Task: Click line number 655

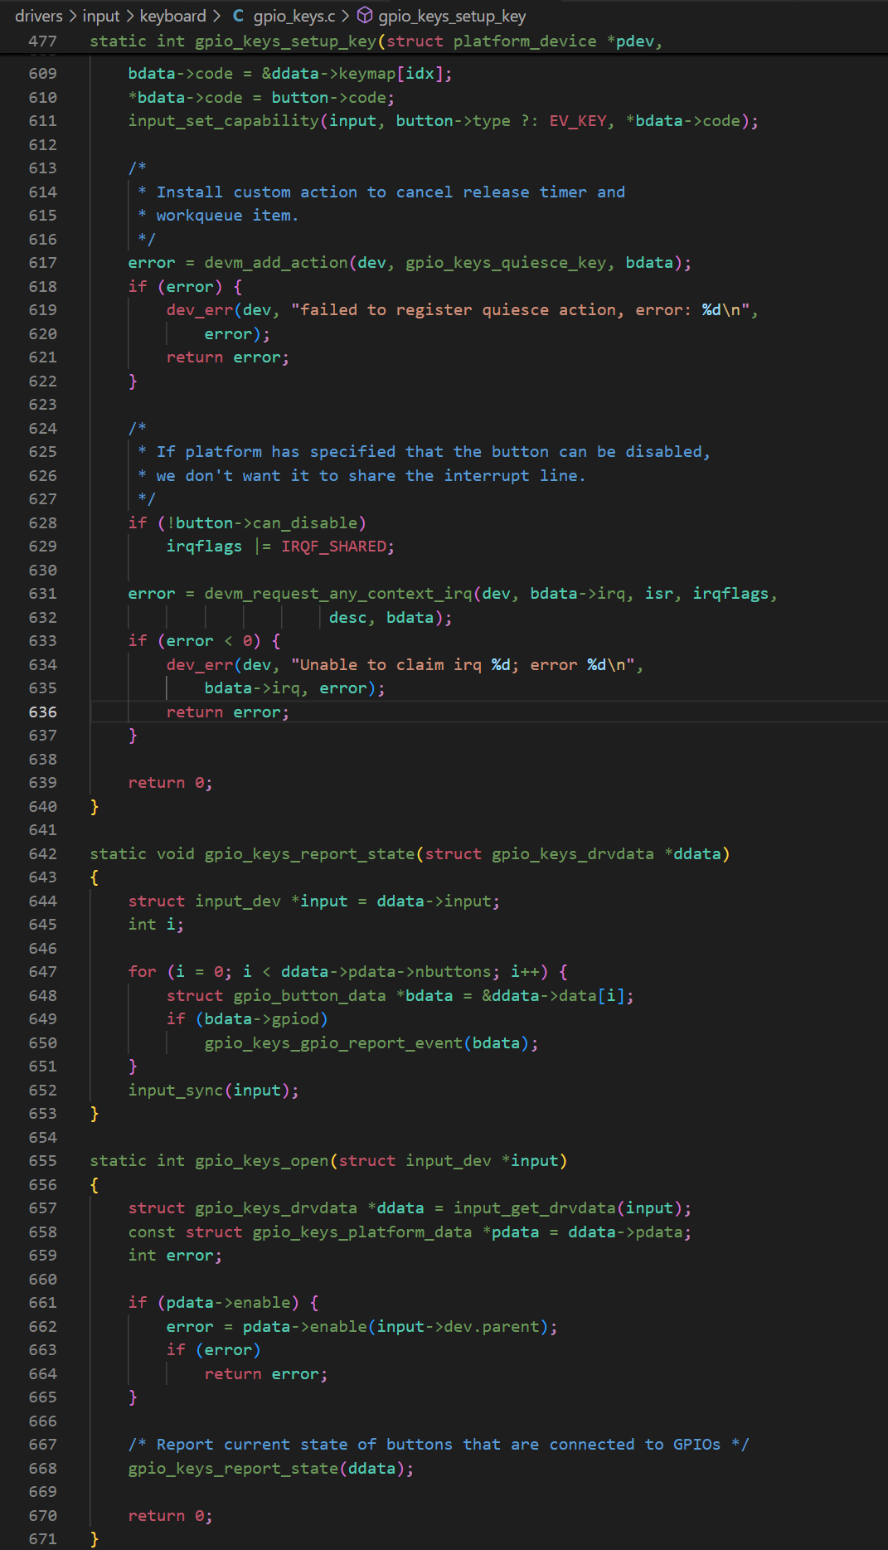Action: [x=43, y=1161]
